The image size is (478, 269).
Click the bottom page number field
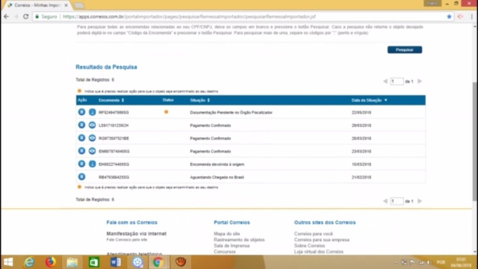[x=397, y=201]
